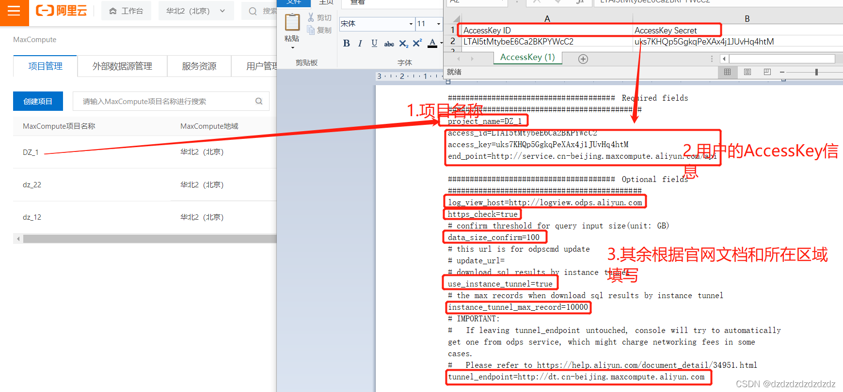Image resolution: width=843 pixels, height=392 pixels.
Task: Switch to 服务资源 tab
Action: (x=199, y=66)
